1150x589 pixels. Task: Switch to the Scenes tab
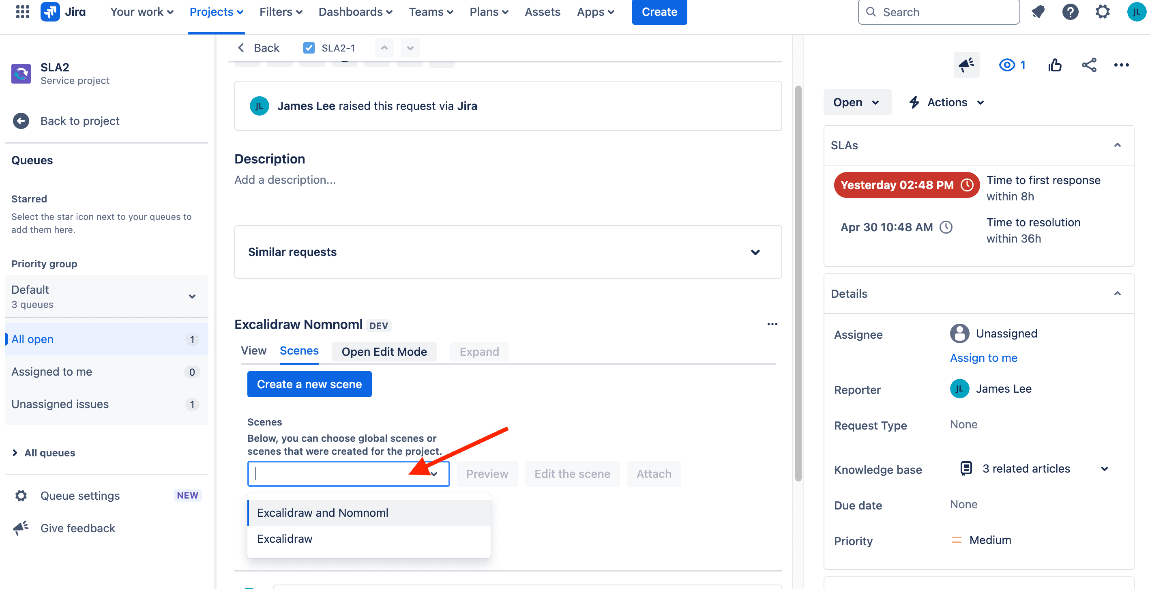299,351
